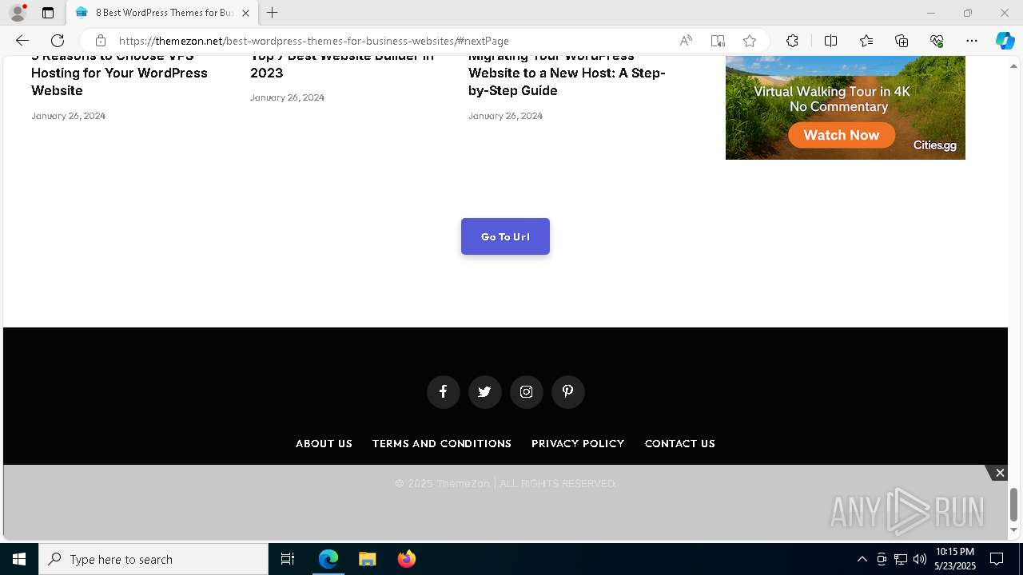
Task: Close the 8 Best WordPress Themes tab
Action: pos(245,13)
